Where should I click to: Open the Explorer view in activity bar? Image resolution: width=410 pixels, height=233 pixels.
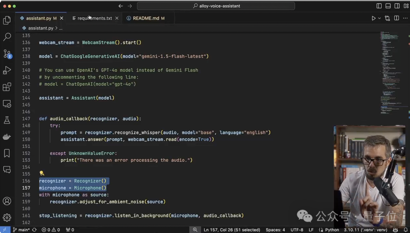[7, 20]
